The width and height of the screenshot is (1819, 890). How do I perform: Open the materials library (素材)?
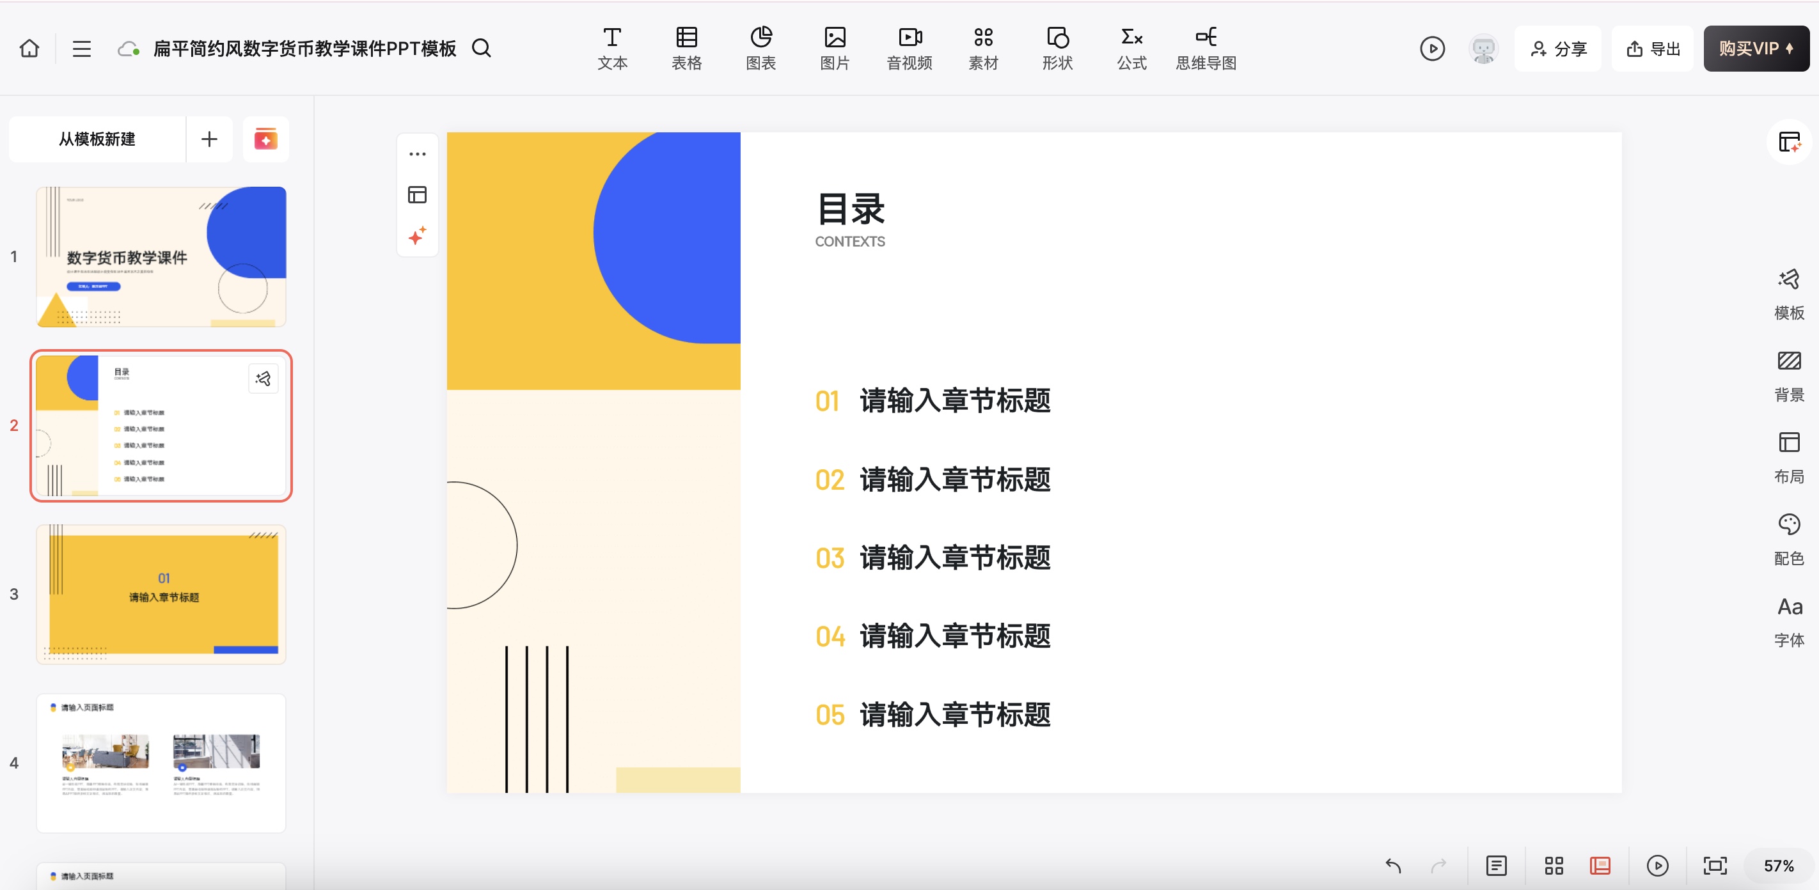[x=983, y=48]
